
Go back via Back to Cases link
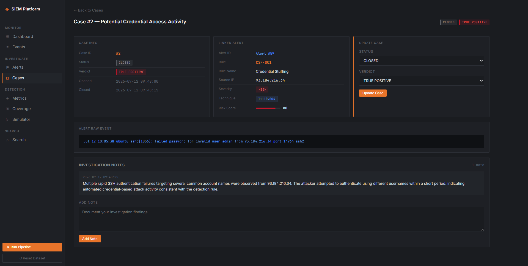coord(88,10)
